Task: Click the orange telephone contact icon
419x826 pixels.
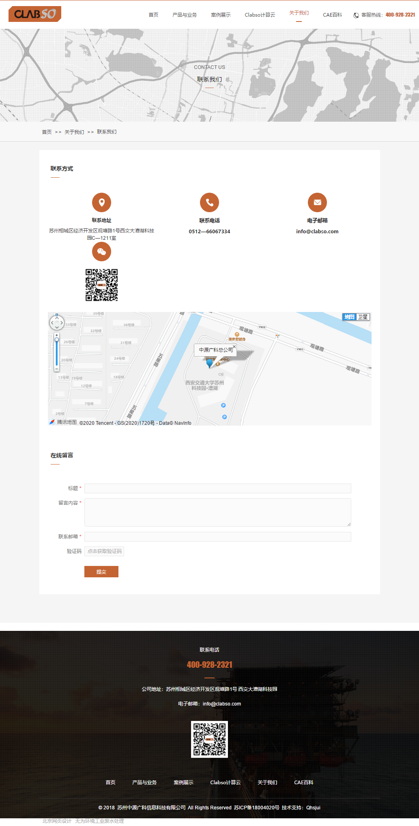Action: click(209, 202)
